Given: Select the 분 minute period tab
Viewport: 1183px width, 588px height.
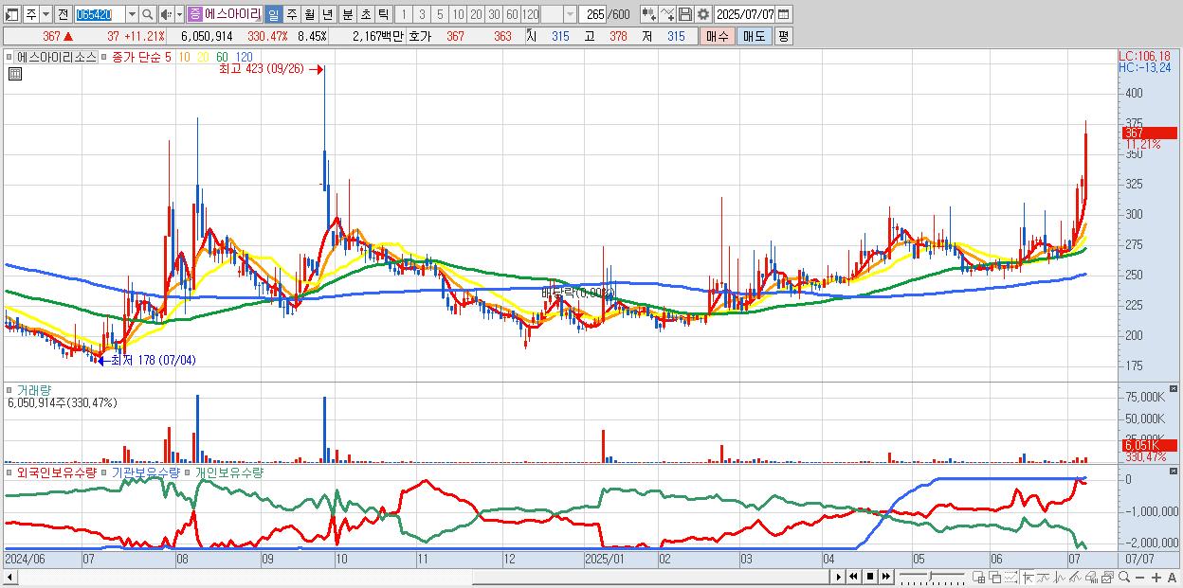Looking at the screenshot, I should (347, 14).
